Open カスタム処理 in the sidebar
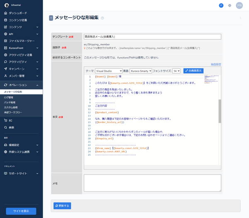This screenshot has width=249, height=218. [x=11, y=107]
